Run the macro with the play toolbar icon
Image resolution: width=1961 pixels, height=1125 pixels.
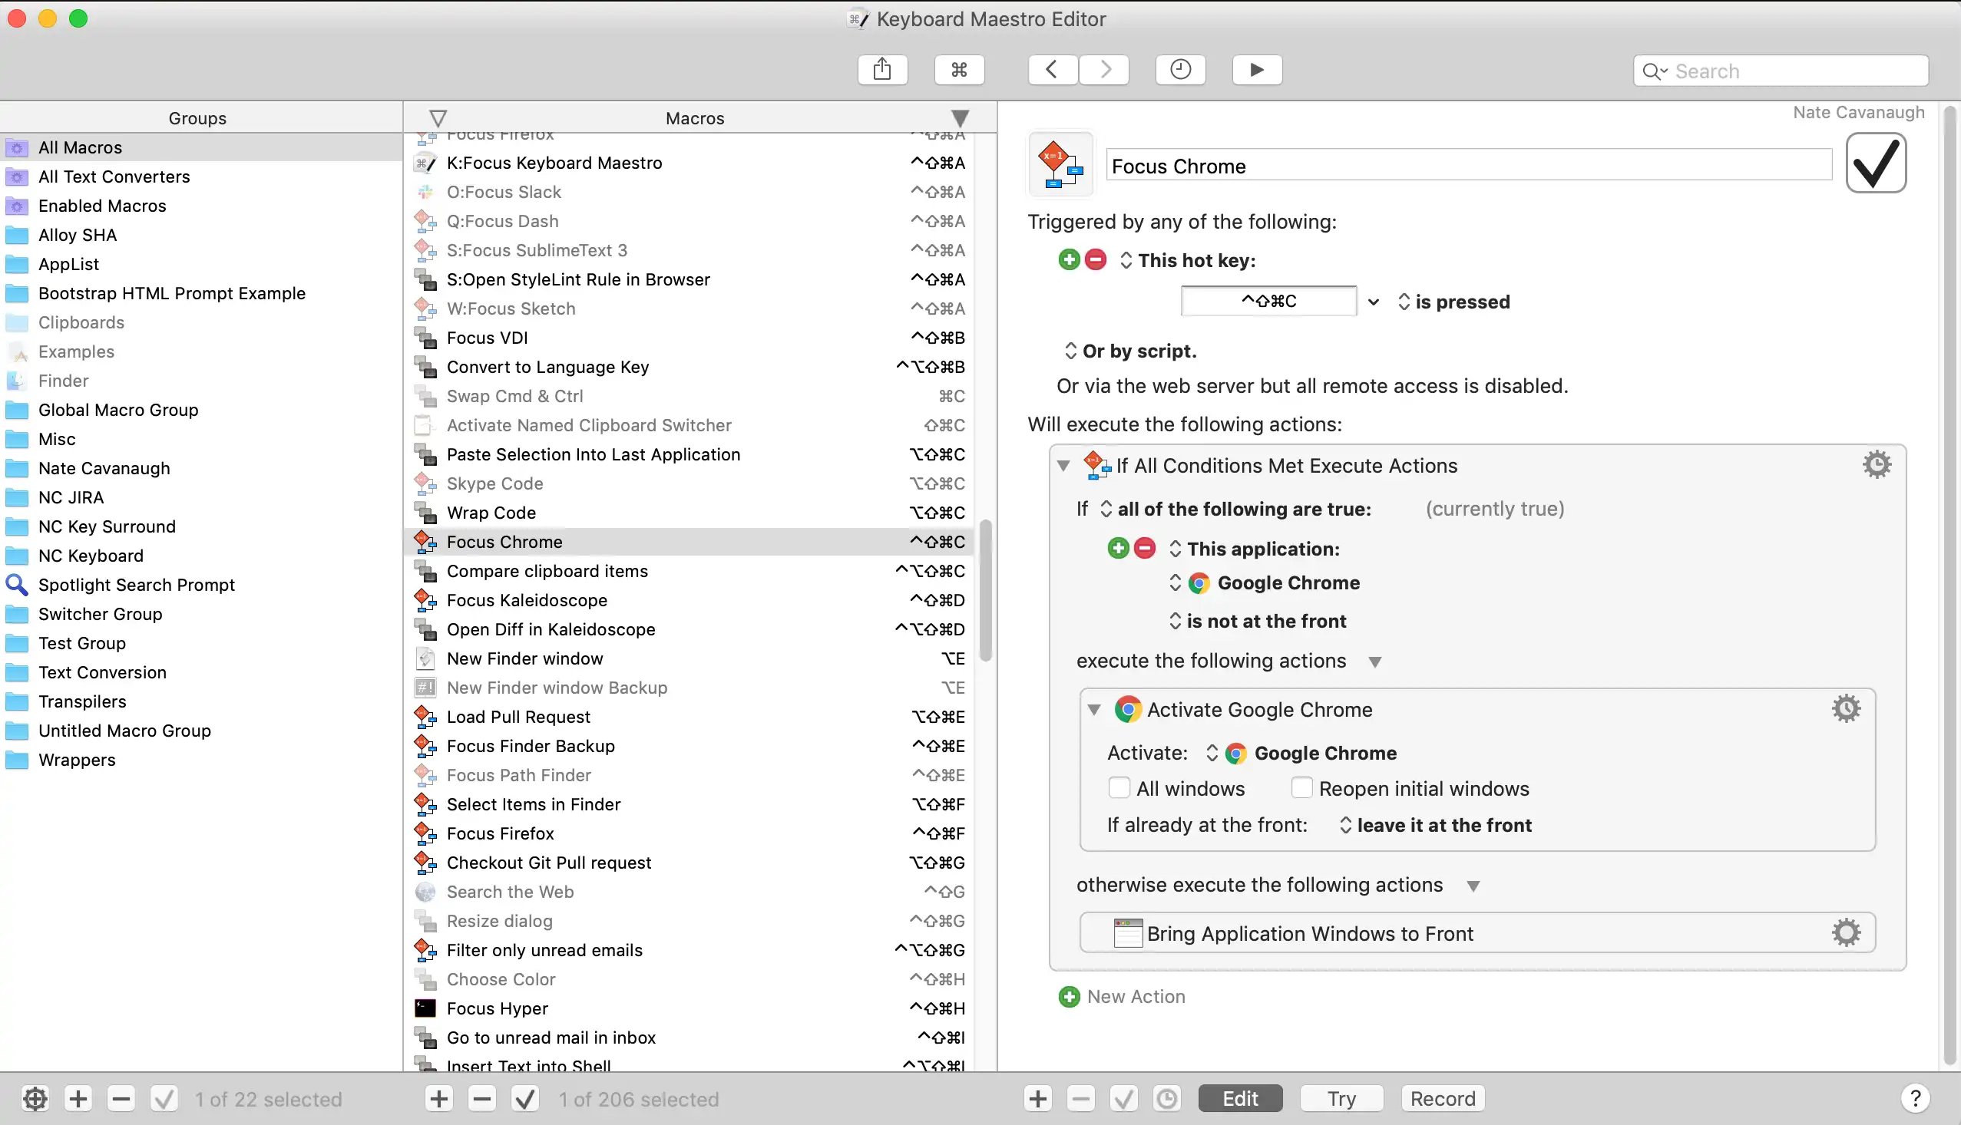tap(1255, 70)
